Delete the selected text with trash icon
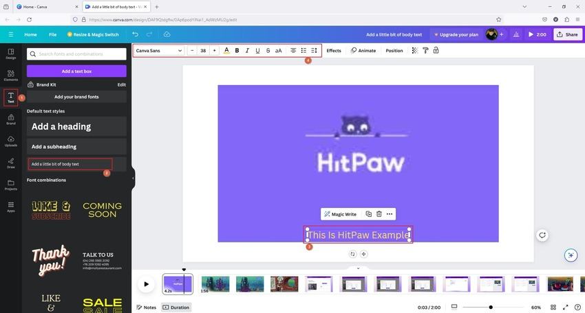 379,214
